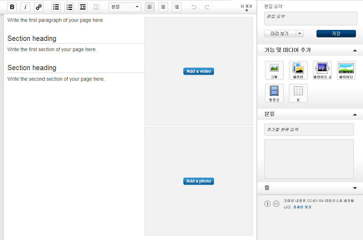Click 'Write the second section of your page here.'

pyautogui.click(x=56, y=79)
